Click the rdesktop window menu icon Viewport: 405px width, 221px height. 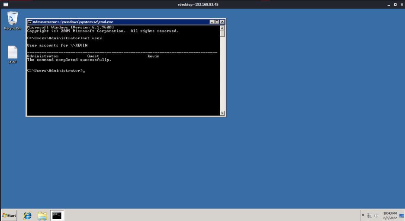pos(6,4)
